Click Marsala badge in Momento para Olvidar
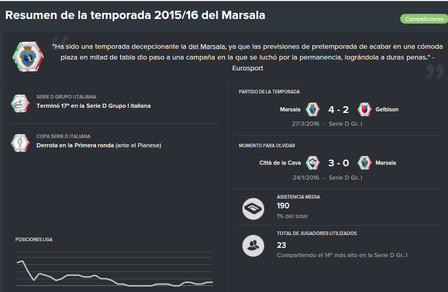The width and height of the screenshot is (448, 292). pos(364,163)
